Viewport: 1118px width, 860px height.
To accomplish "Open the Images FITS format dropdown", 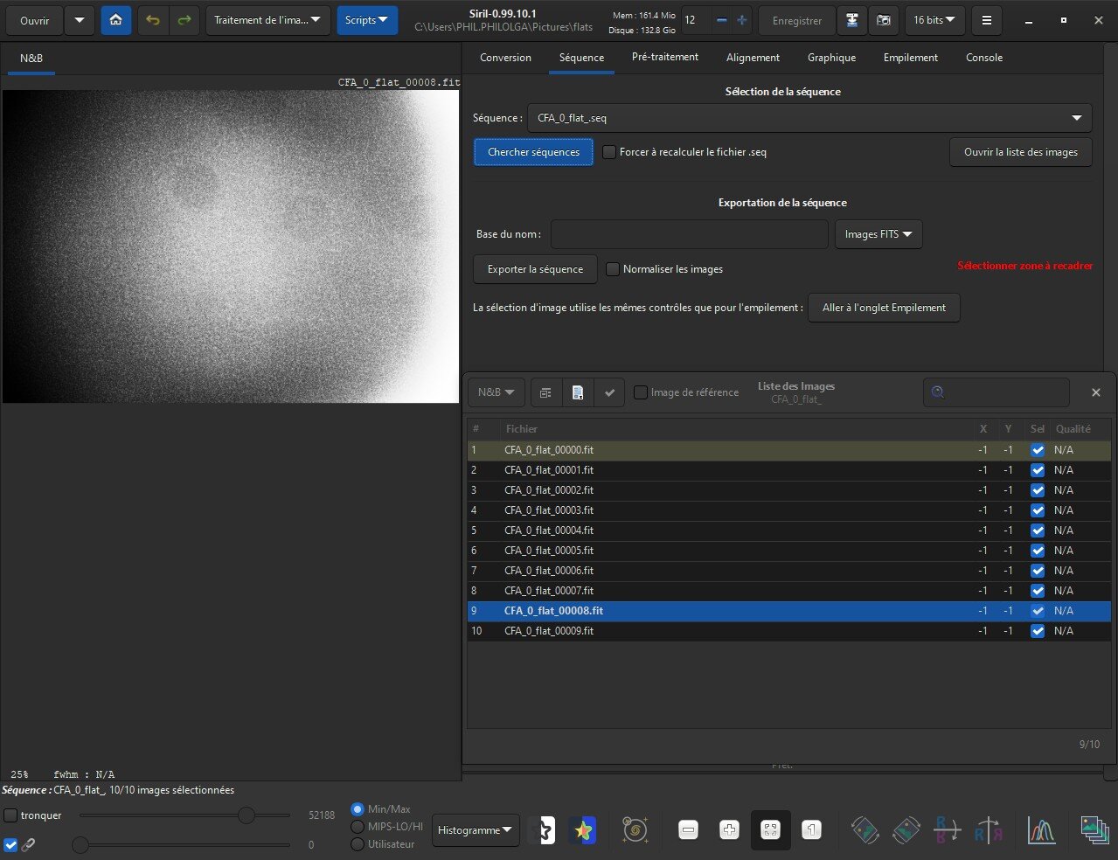I will click(878, 234).
